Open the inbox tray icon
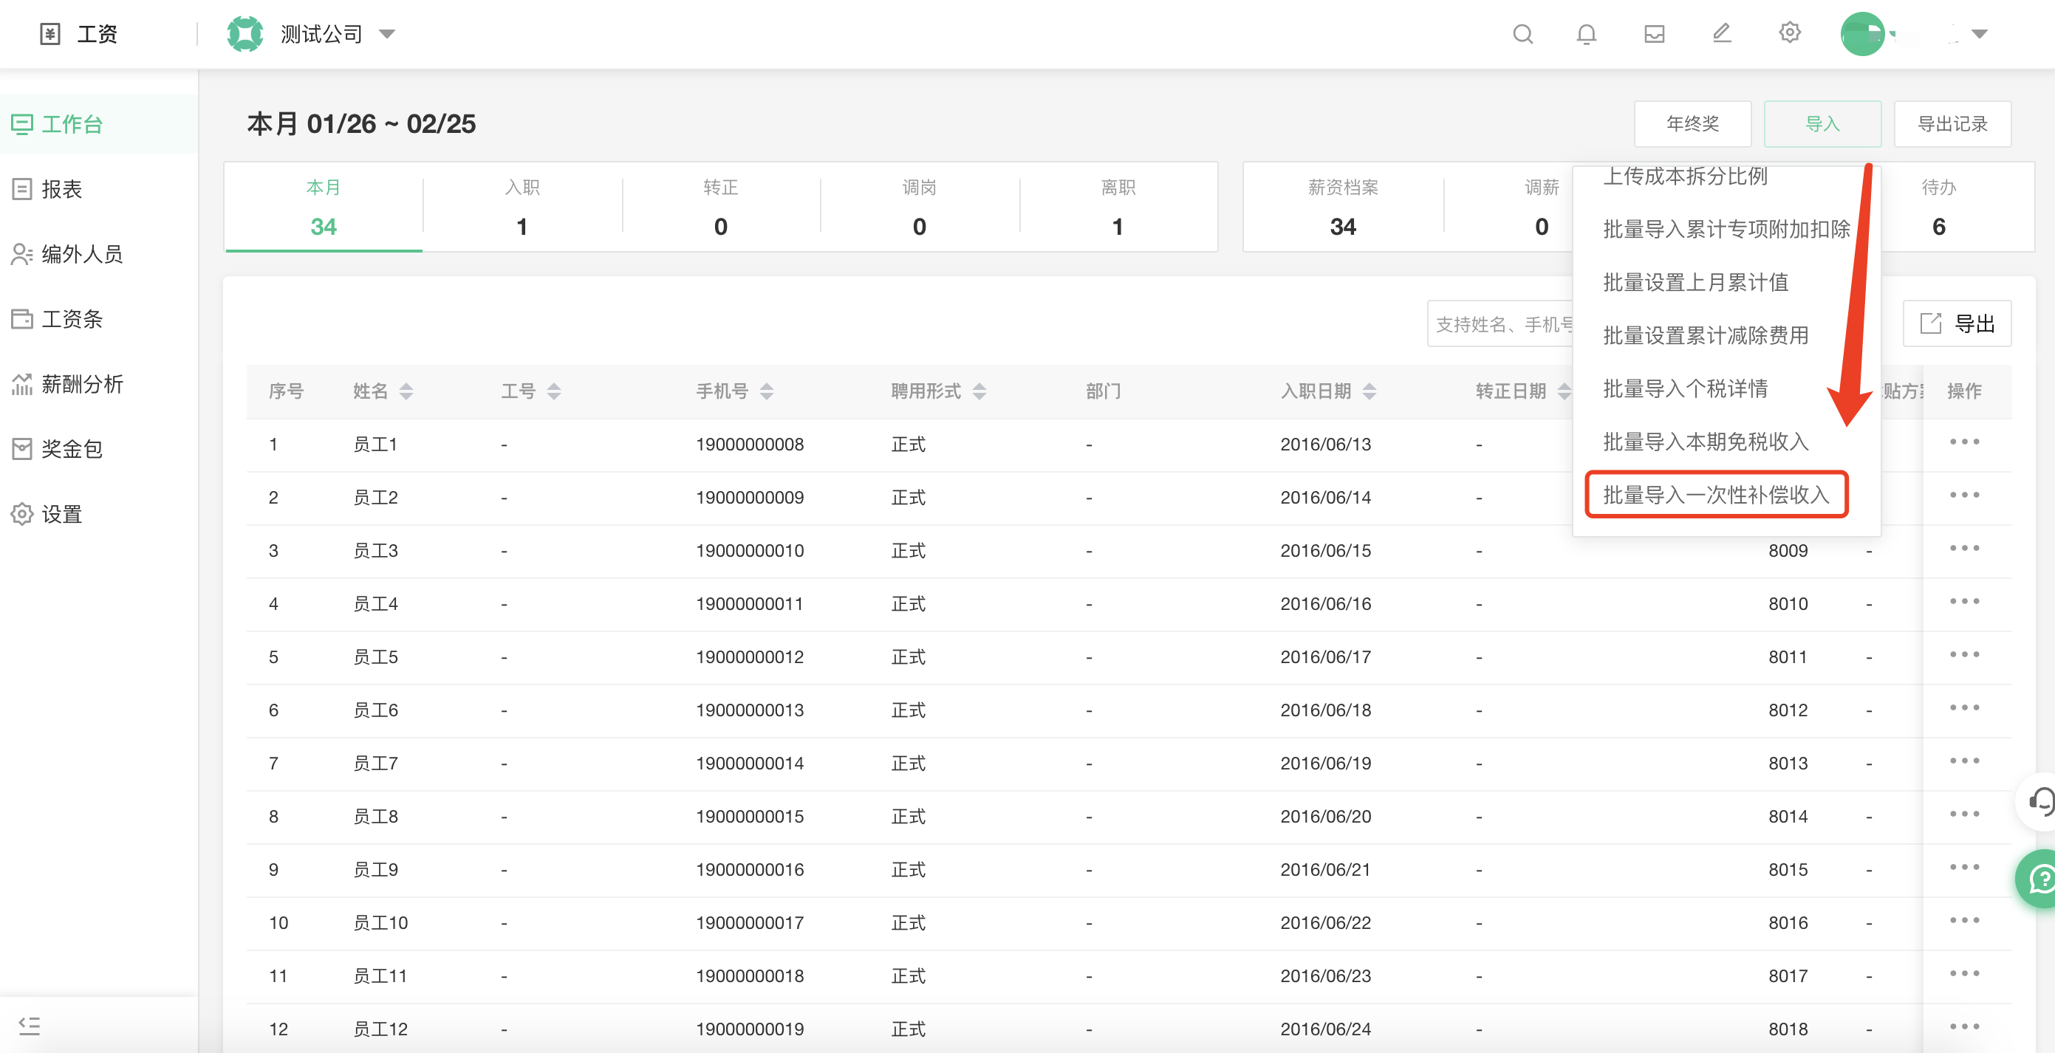The width and height of the screenshot is (2055, 1053). (x=1655, y=33)
